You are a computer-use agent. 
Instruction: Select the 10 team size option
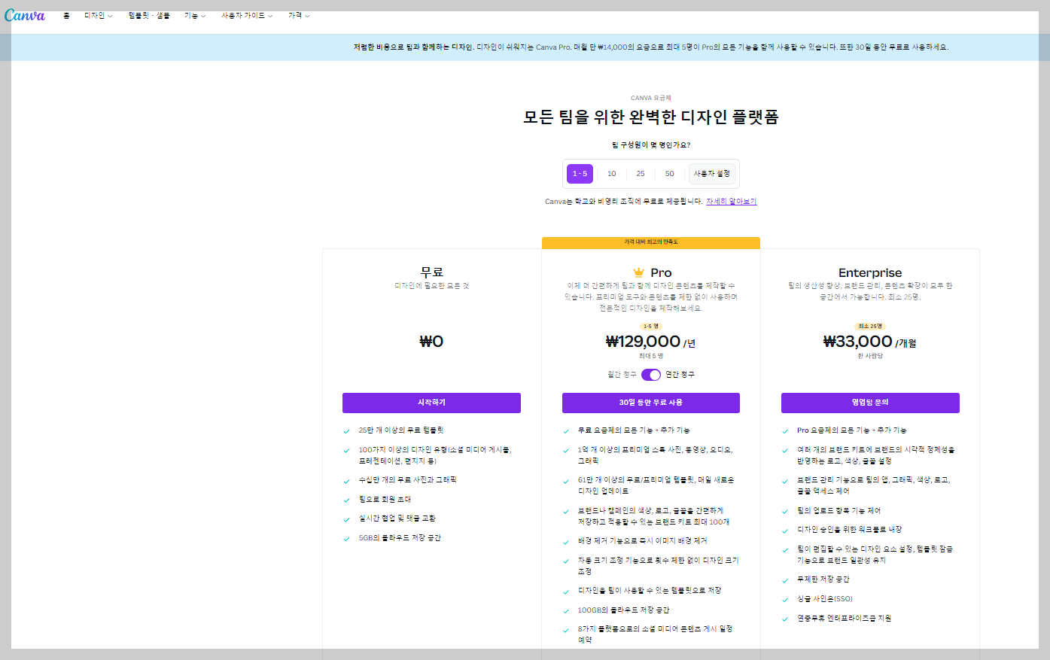(612, 174)
